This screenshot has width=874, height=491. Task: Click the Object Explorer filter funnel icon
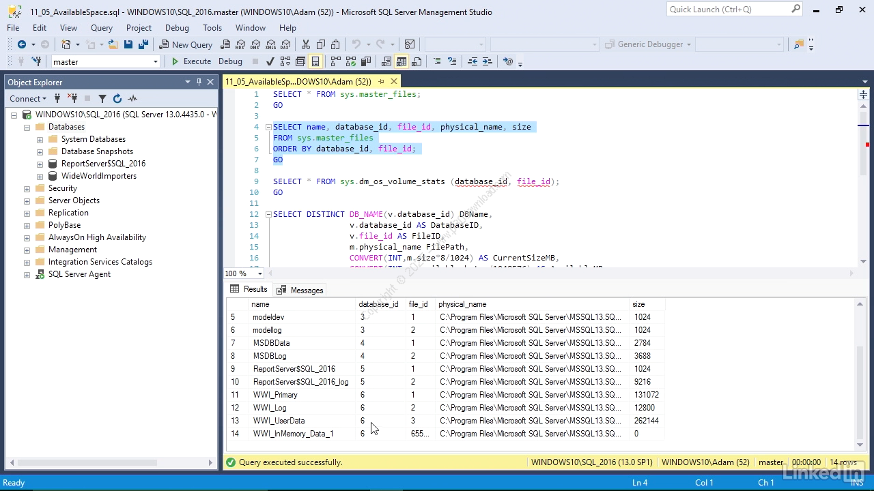click(x=102, y=99)
